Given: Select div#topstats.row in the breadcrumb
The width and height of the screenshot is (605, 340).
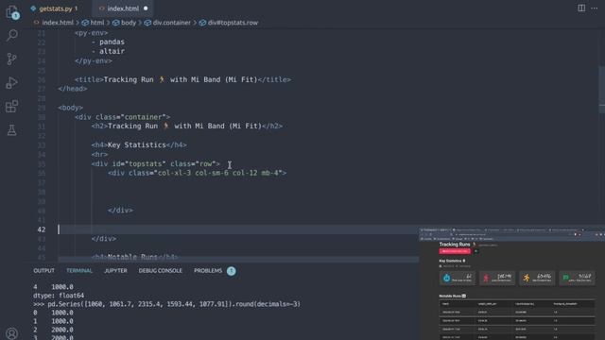Looking at the screenshot, I should 233,23.
